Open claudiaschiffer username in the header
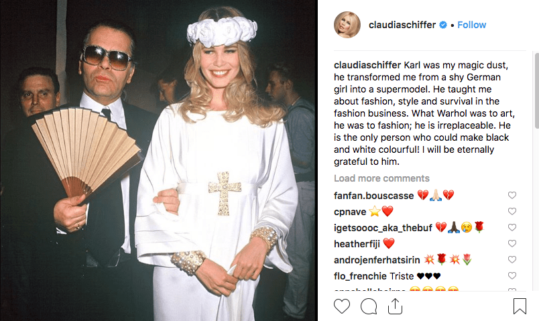 [x=402, y=25]
